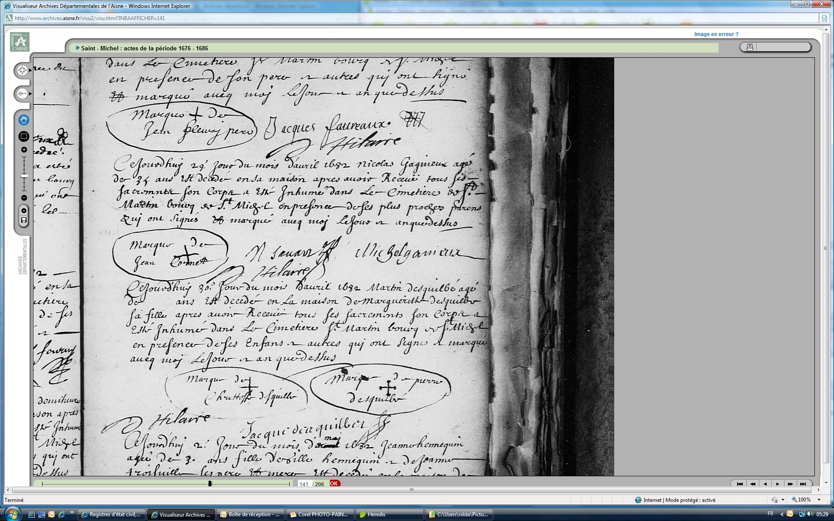Jump to the last page

(x=803, y=484)
